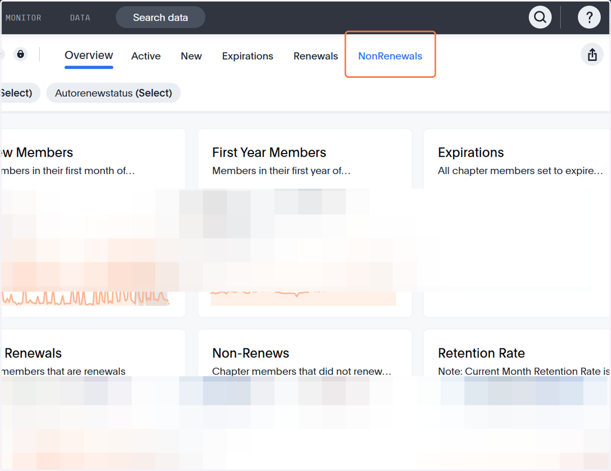Click the Expirations card title
This screenshot has width=611, height=471.
tap(471, 153)
